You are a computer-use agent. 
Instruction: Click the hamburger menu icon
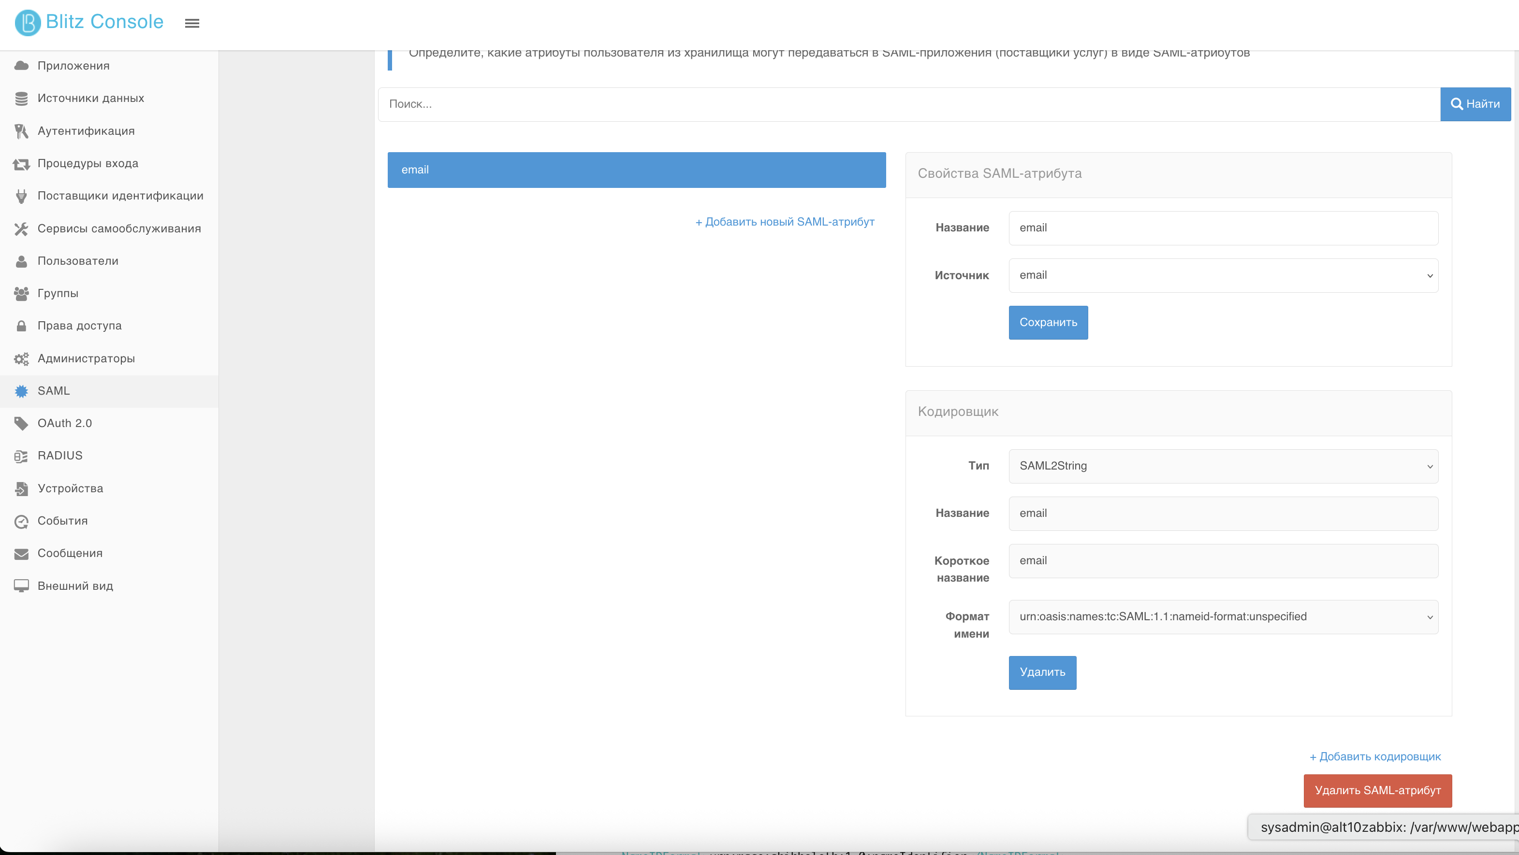(191, 23)
